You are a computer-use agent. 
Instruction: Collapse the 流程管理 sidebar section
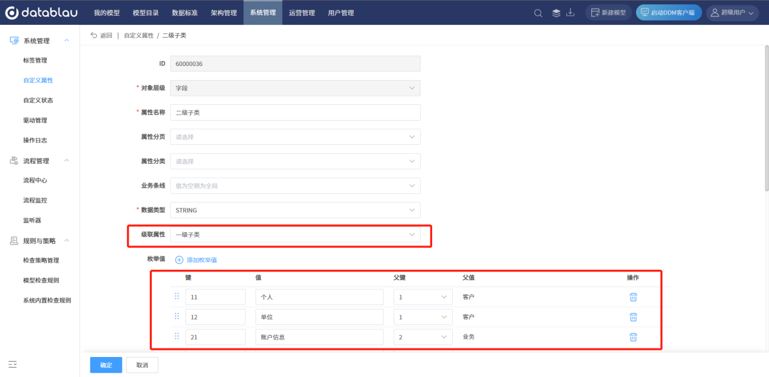tap(67, 161)
